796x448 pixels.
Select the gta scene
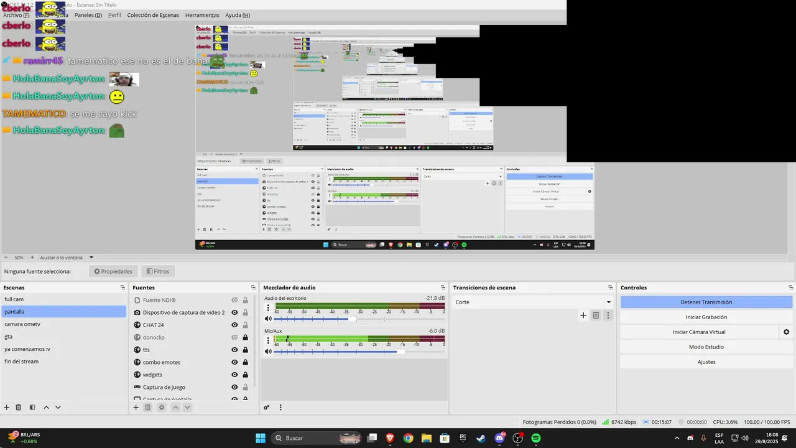click(x=63, y=337)
